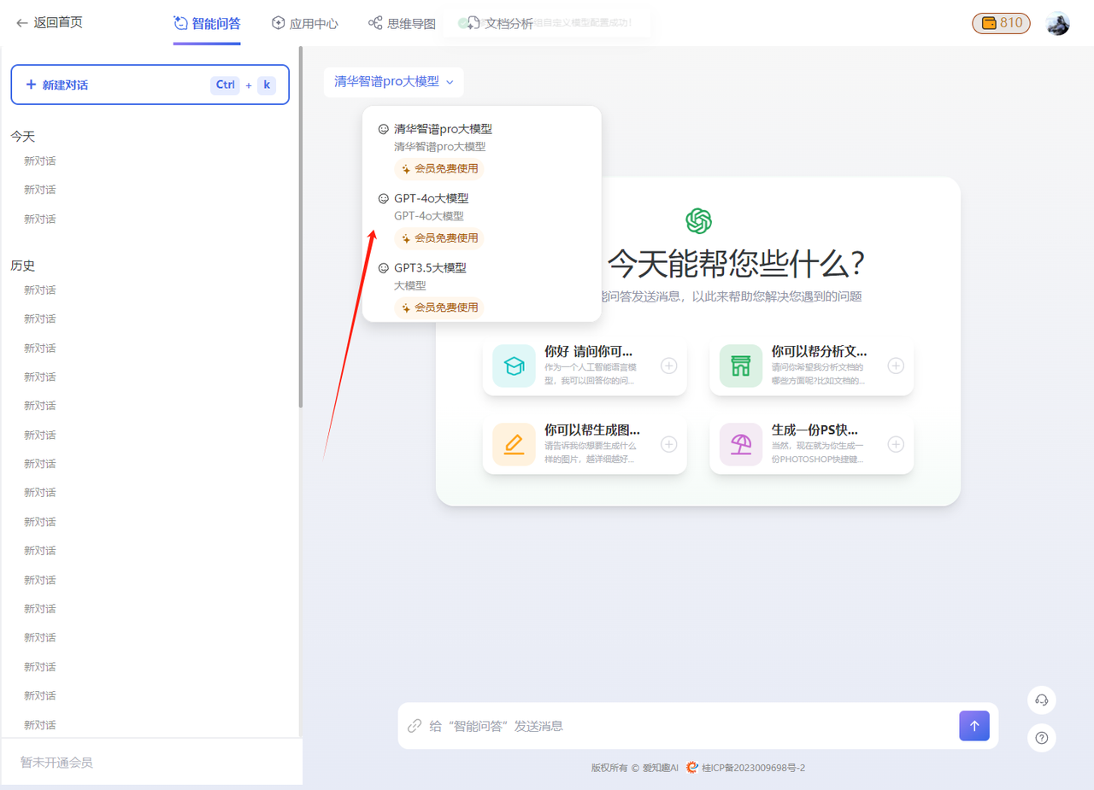Add the 你好 请问你可... prompt with plus
Viewport: 1094px width, 790px height.
[x=669, y=366]
